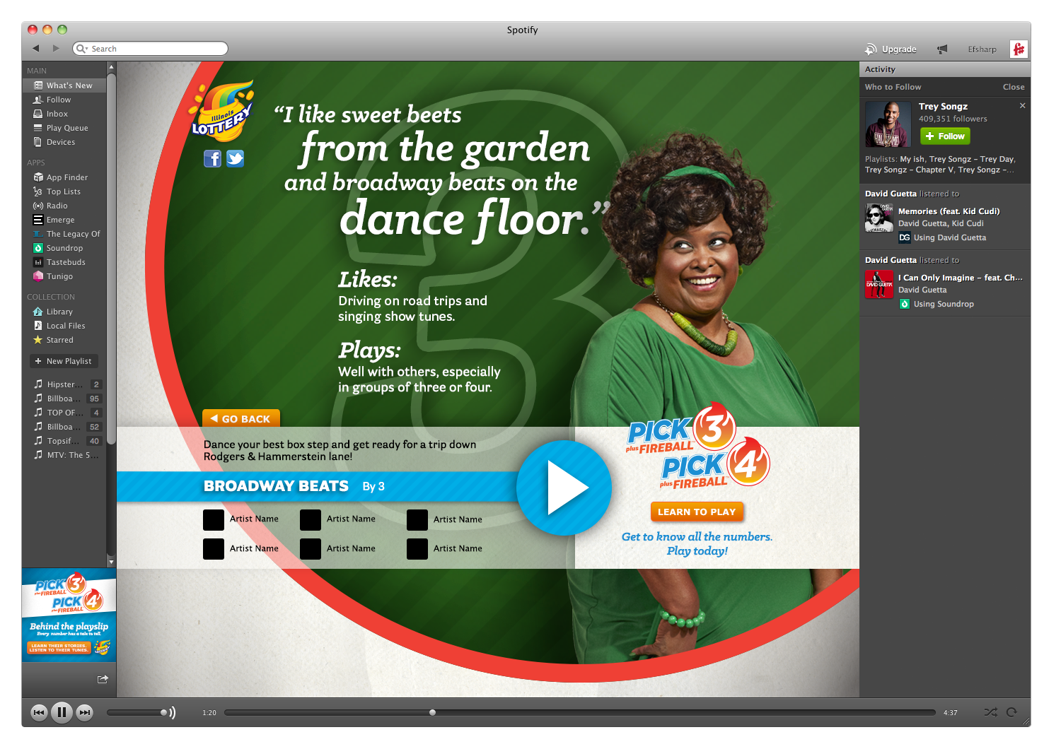Click the sidebar scroll up arrow
The height and width of the screenshot is (749, 1061).
pos(111,67)
